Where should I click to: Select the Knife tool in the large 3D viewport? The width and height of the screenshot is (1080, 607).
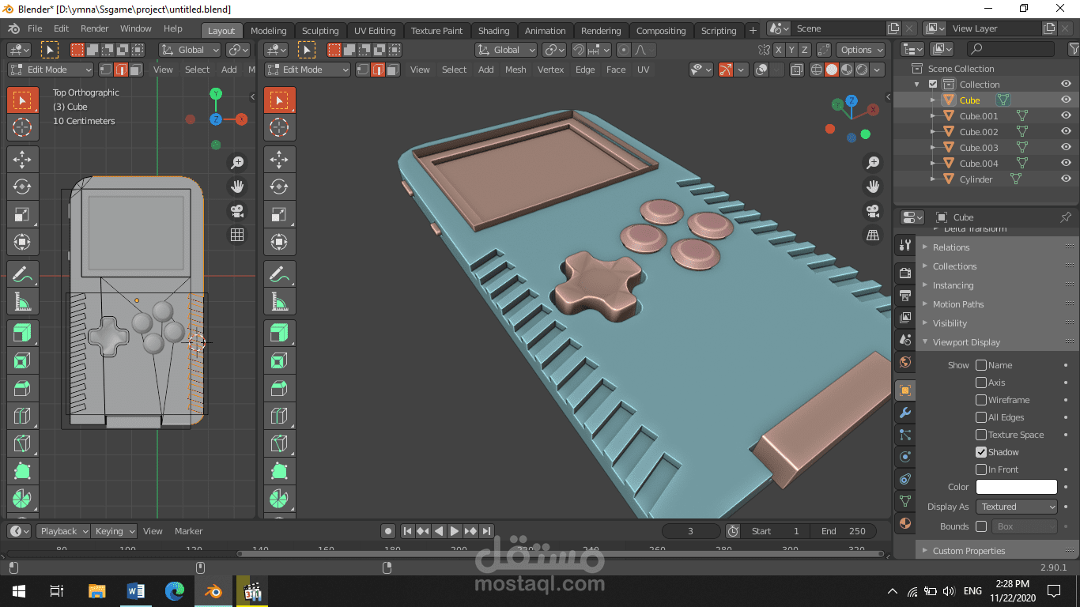pos(278,443)
